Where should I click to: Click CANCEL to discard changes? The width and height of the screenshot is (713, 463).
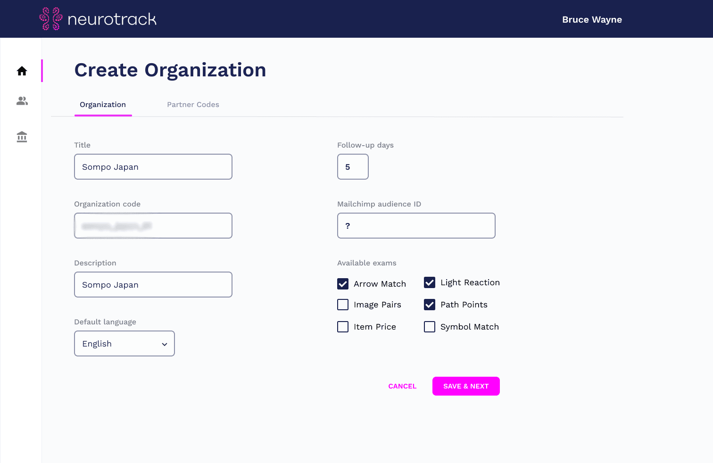point(402,386)
